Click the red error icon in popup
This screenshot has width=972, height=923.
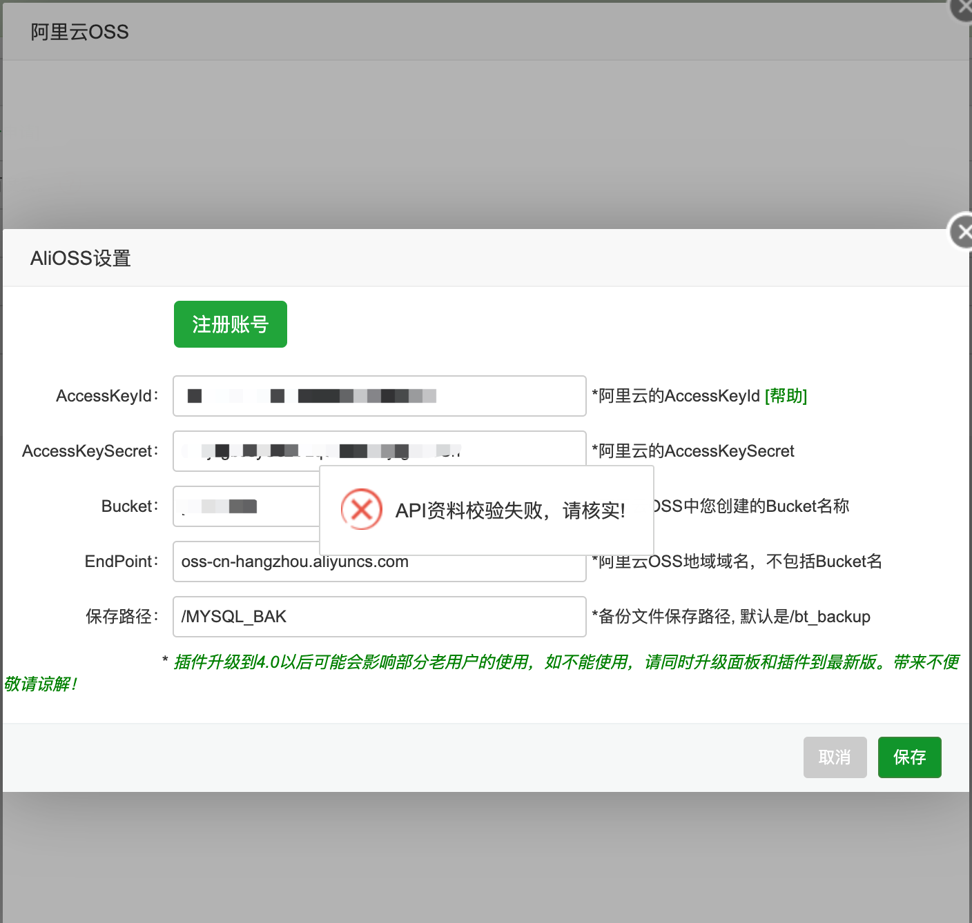click(361, 509)
